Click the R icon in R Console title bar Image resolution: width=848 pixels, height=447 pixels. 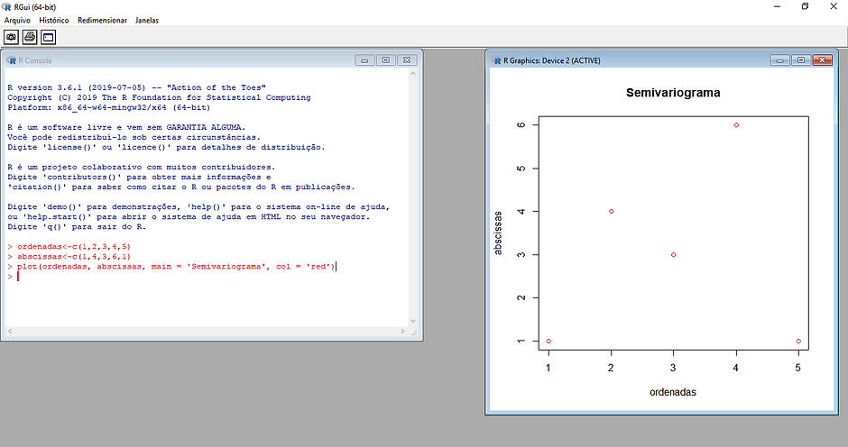[12, 60]
